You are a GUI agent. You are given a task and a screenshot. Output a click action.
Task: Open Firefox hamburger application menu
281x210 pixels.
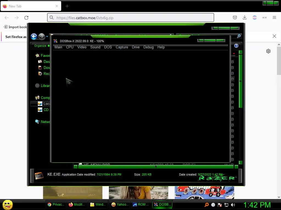point(274,17)
